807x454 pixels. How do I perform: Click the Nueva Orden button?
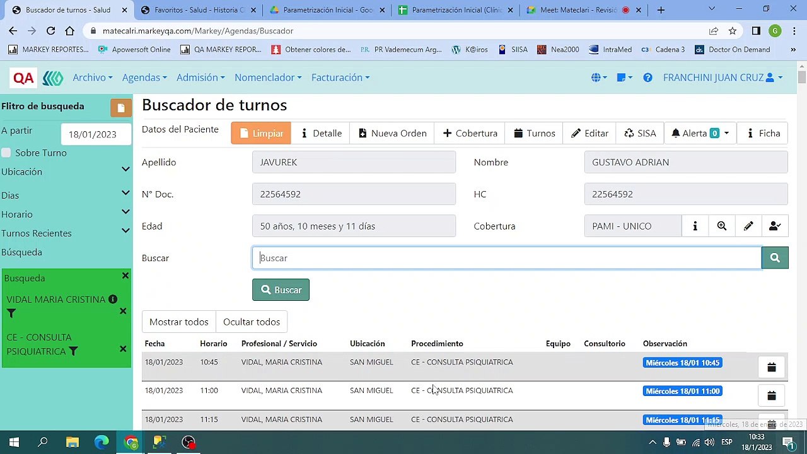point(392,133)
